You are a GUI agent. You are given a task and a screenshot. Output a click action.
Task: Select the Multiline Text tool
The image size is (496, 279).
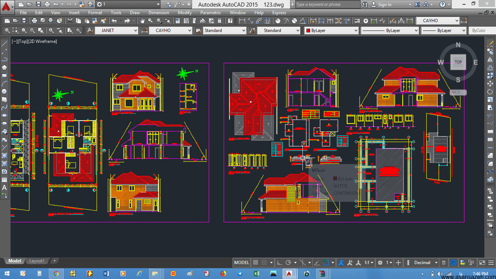[x=4, y=187]
